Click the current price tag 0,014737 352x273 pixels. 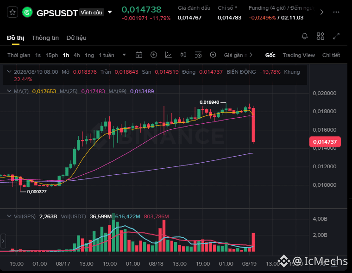325,142
